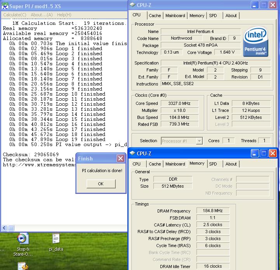Switch to Memory tab in upper CPU-Z

coord(197,16)
